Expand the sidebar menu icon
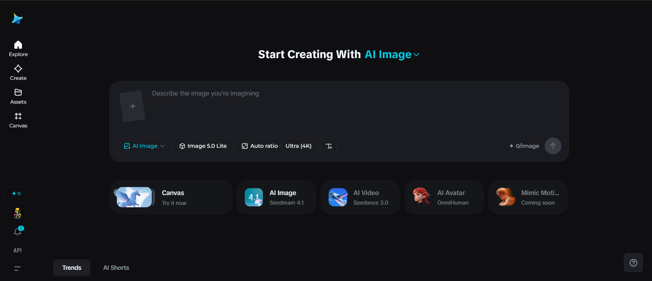Screen dimensions: 652x281 tap(17, 268)
